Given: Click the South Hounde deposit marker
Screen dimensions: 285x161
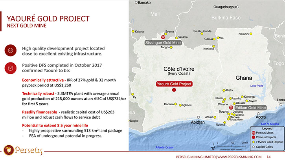Looking at the screenshot, I should tap(202, 34).
